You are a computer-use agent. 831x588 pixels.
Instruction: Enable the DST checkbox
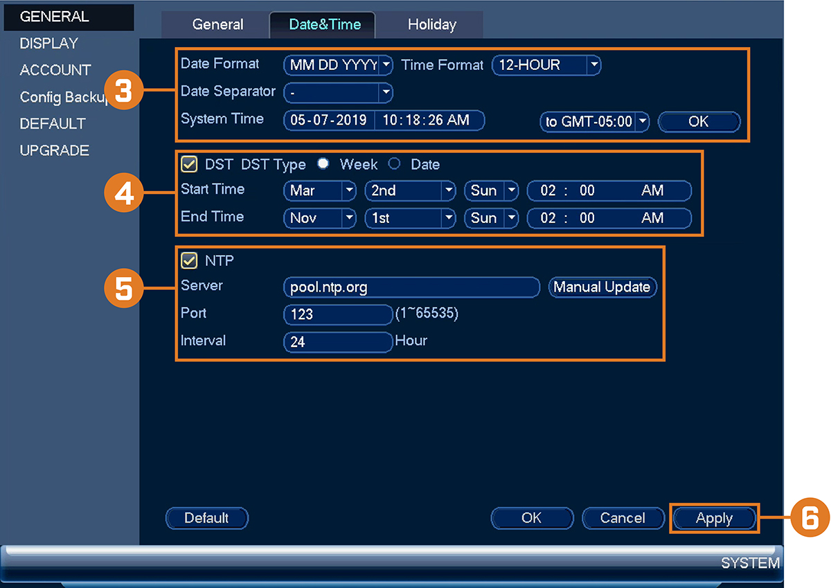[189, 164]
